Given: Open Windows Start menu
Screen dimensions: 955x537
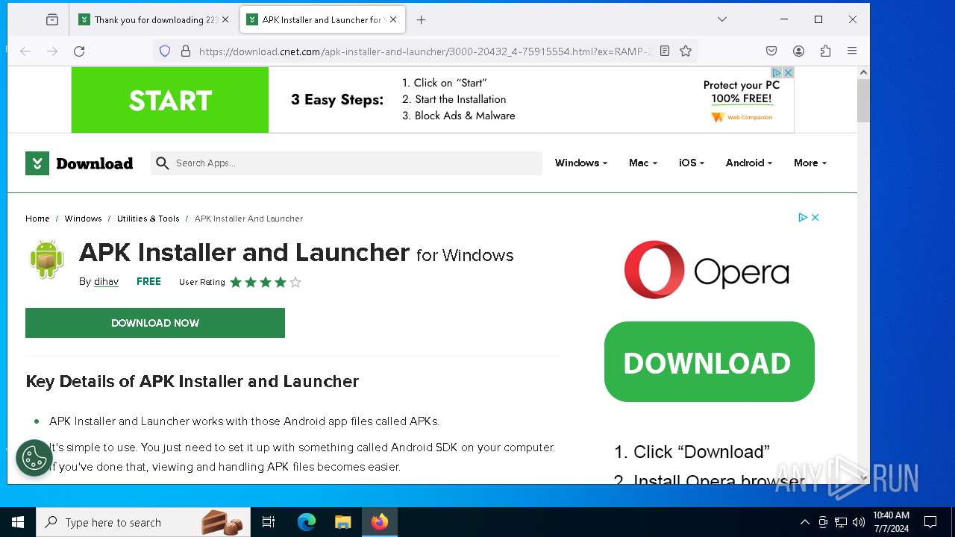Looking at the screenshot, I should 18,522.
